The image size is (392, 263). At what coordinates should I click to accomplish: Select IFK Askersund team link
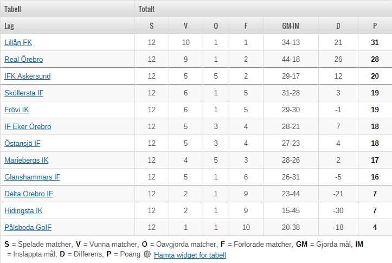click(x=28, y=76)
